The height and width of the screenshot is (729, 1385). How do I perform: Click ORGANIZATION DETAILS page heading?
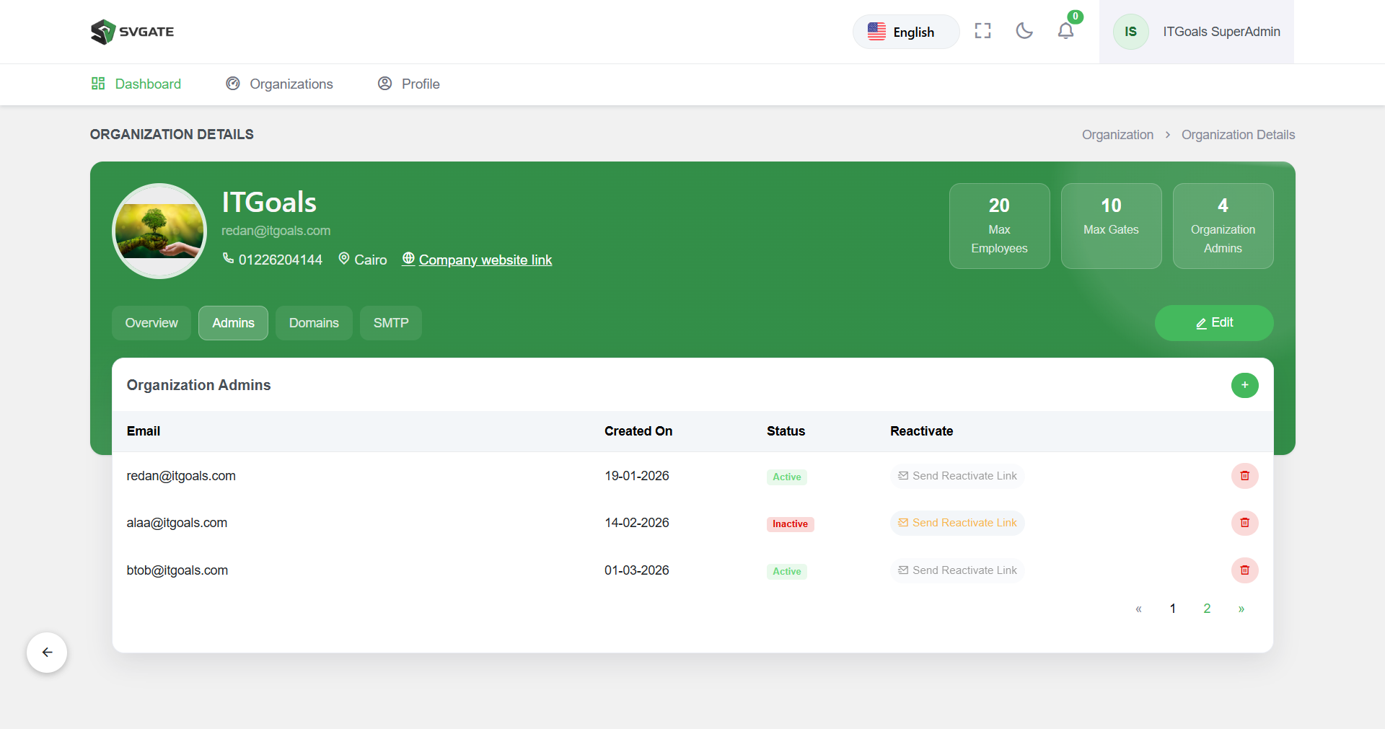tap(172, 135)
